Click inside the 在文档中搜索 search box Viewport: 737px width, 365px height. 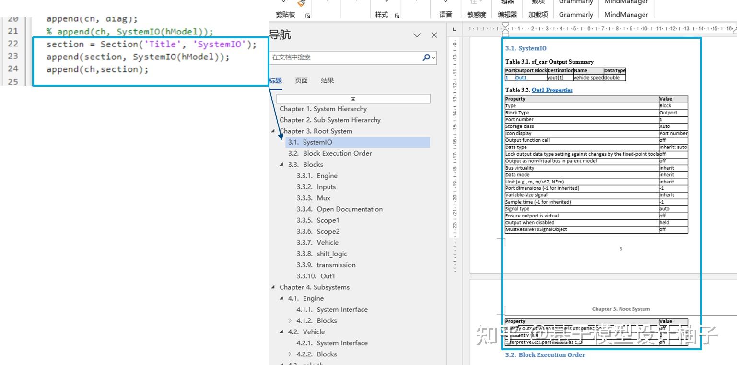coord(345,57)
